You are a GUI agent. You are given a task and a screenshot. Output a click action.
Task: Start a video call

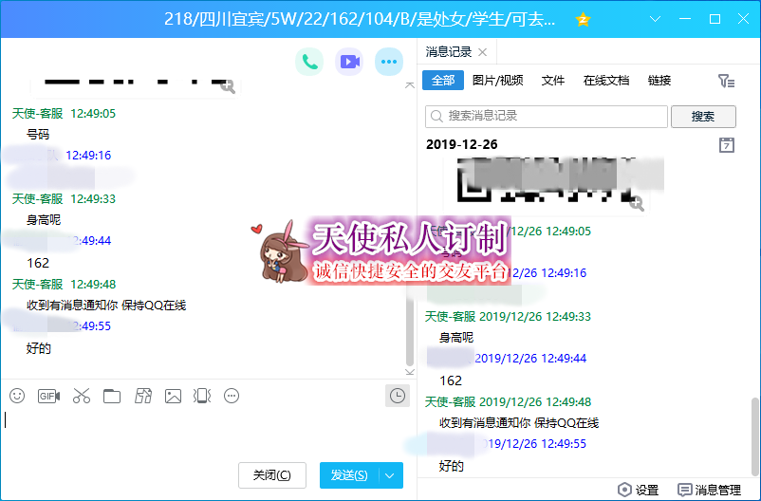(349, 62)
